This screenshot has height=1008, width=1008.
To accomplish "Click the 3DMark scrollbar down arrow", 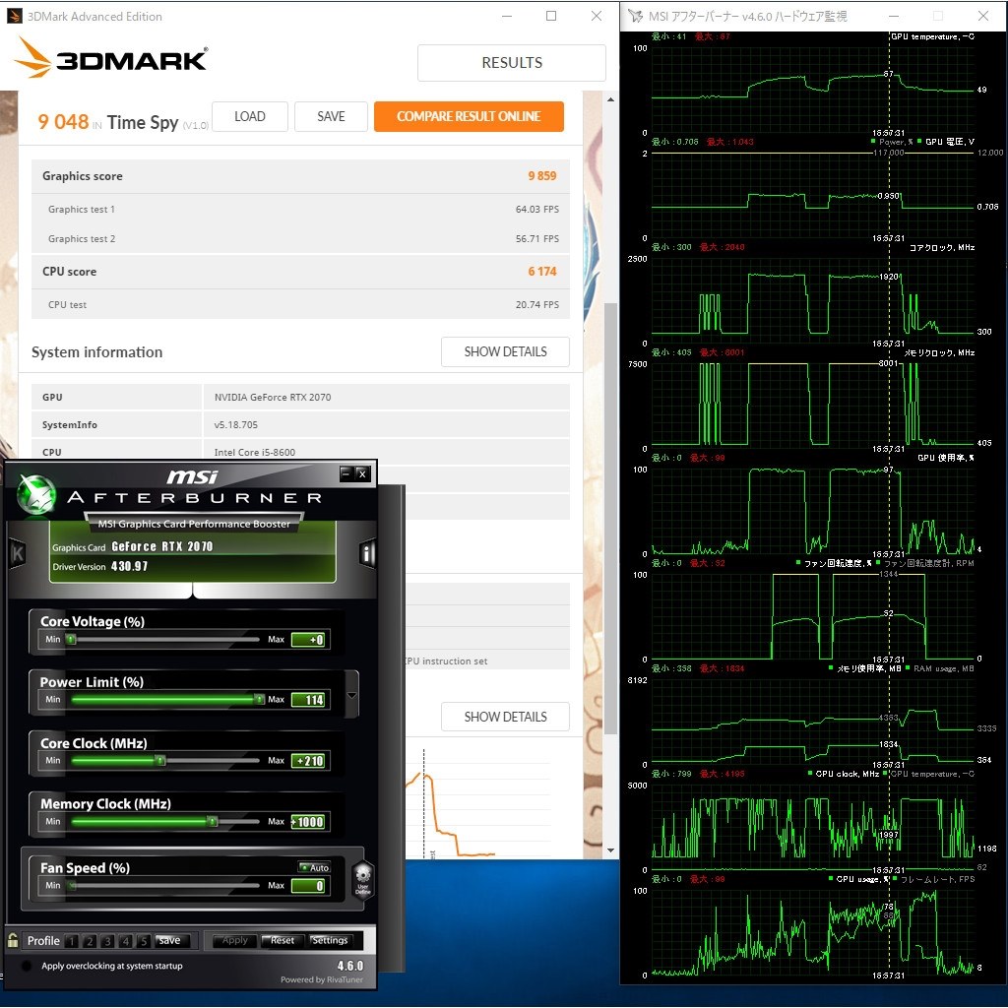I will (610, 850).
